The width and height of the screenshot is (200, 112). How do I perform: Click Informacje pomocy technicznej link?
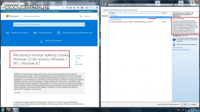181,50
